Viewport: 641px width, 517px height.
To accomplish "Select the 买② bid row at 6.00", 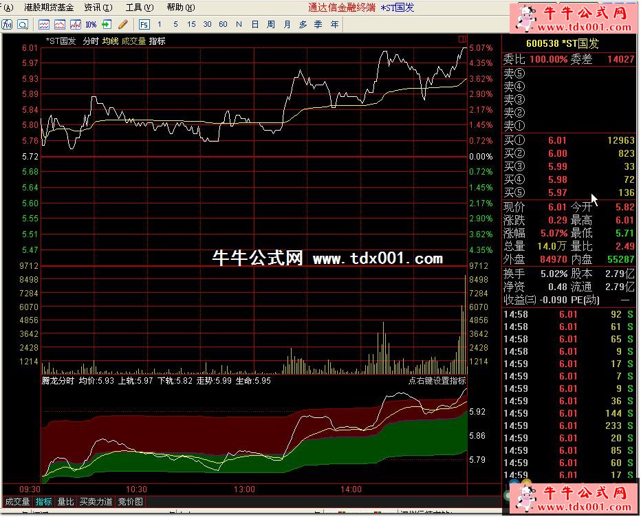I will click(569, 154).
